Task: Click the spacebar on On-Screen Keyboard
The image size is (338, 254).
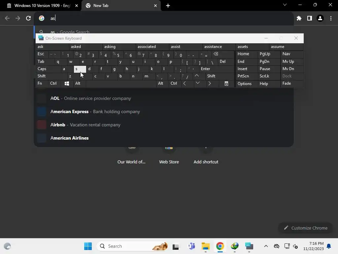Action: coord(121,83)
